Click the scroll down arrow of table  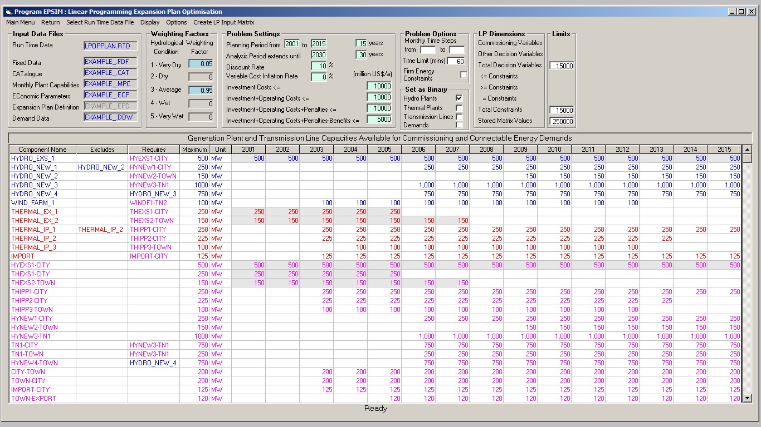pos(747,399)
